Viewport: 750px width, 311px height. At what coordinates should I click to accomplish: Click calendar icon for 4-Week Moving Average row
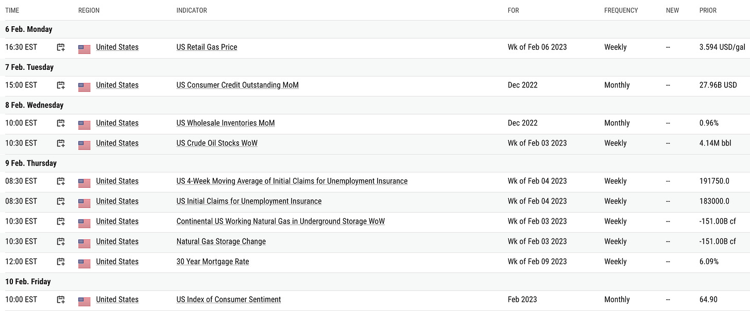click(x=61, y=181)
